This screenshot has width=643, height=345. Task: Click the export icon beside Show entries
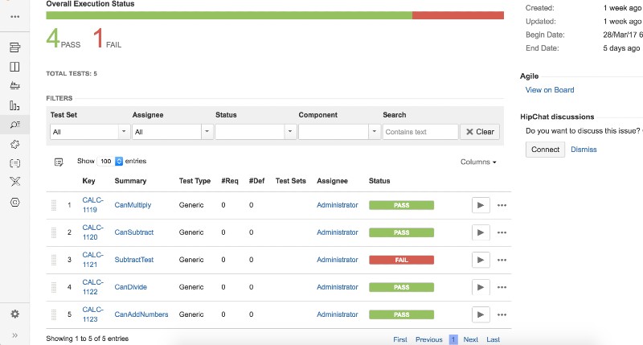point(59,162)
